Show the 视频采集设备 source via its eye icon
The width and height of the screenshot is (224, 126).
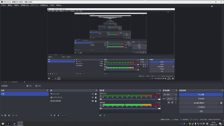pos(93,97)
